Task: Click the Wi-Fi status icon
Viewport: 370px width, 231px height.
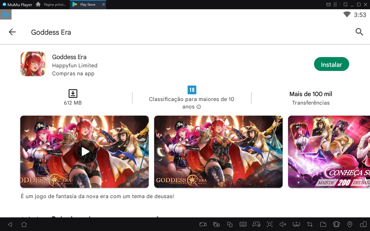Action: (x=347, y=14)
